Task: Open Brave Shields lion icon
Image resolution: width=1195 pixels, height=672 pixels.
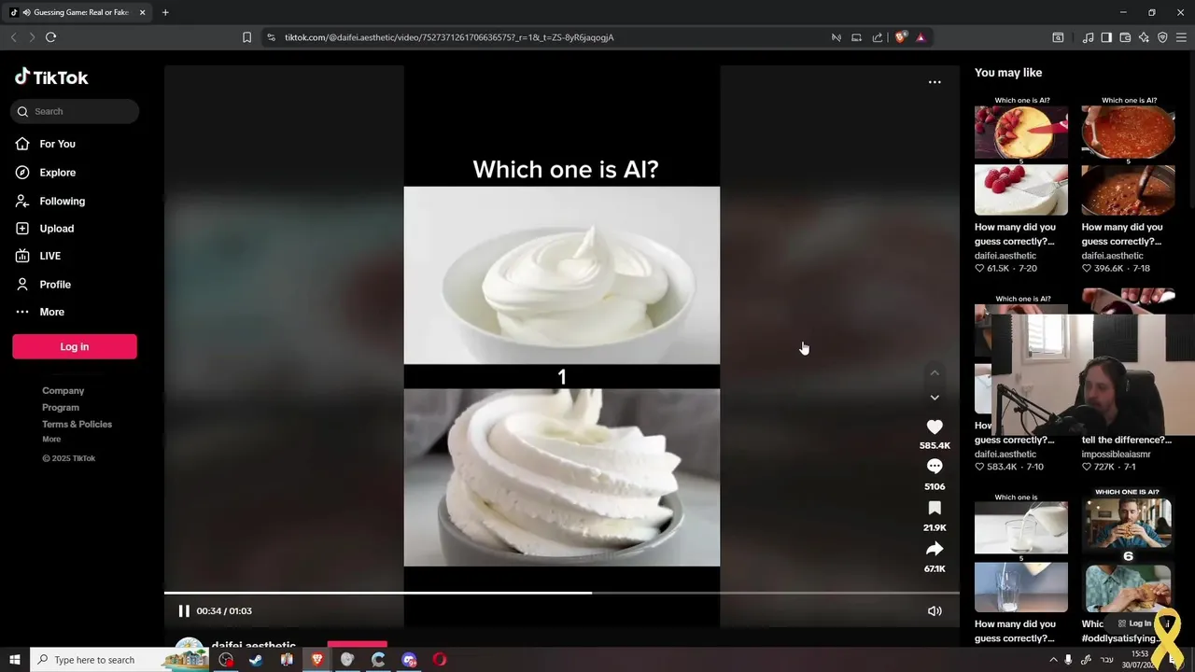Action: (x=900, y=37)
